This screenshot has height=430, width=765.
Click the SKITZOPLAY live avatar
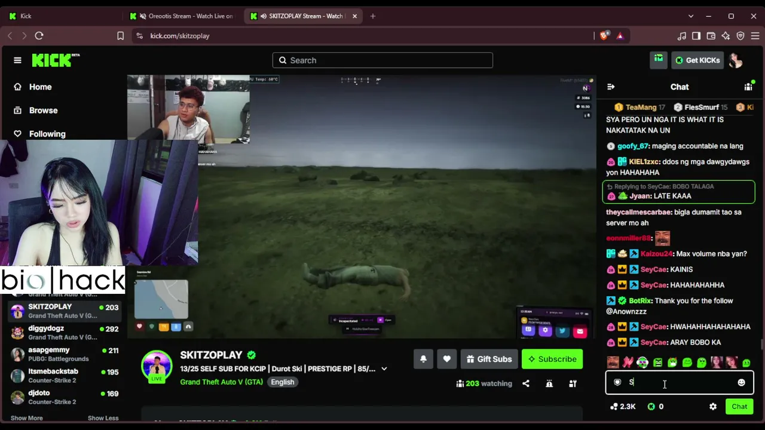[x=157, y=366]
